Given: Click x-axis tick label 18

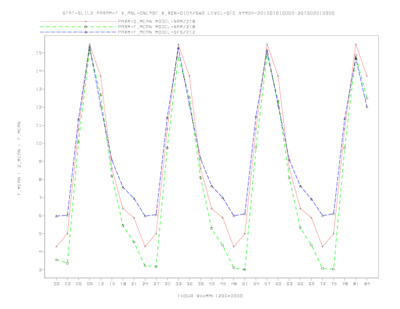Looking at the screenshot, I should (123, 284).
